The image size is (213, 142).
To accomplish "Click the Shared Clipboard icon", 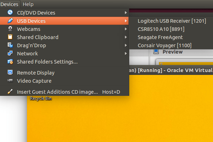I will coord(10,37).
